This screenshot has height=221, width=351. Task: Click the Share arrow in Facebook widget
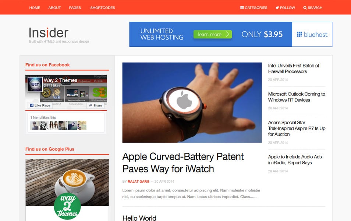[91, 105]
